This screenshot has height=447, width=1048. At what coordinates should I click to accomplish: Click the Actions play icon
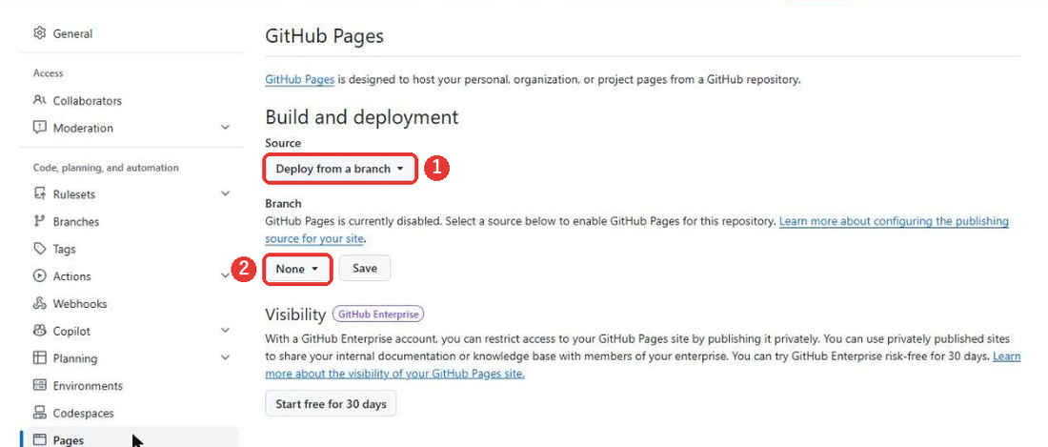[39, 276]
